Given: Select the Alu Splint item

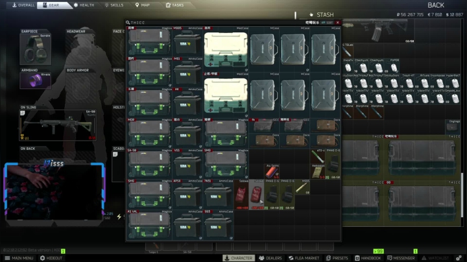Looking at the screenshot, I should (271, 171).
